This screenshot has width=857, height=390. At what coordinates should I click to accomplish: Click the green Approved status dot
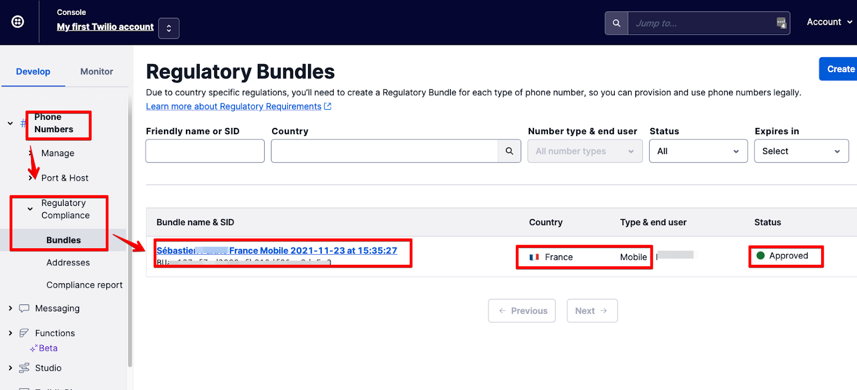[x=761, y=255]
